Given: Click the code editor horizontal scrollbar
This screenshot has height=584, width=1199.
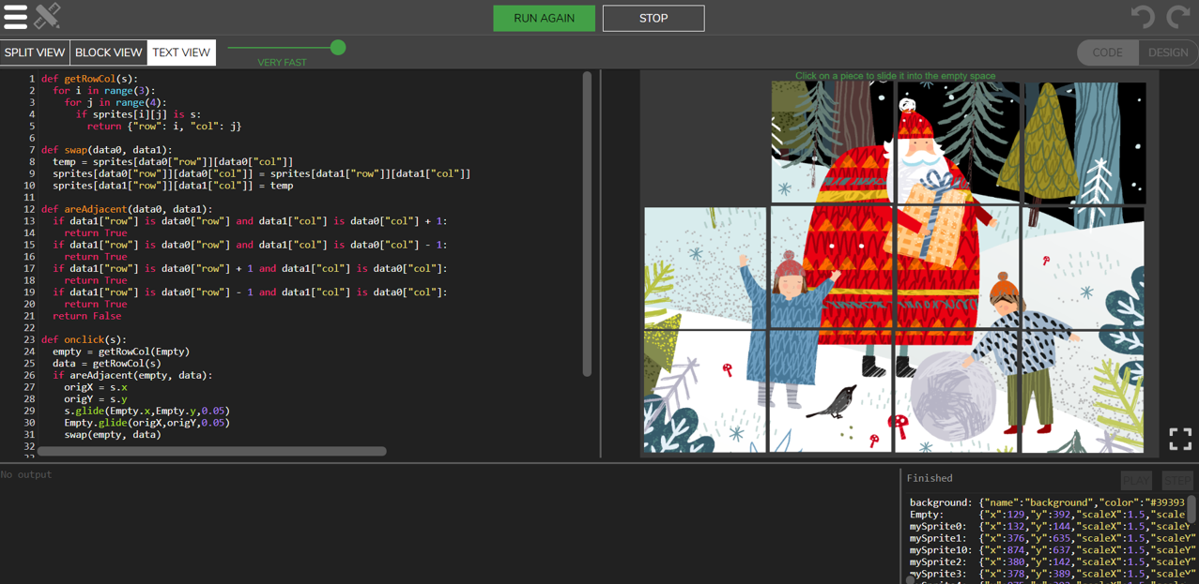Looking at the screenshot, I should pos(211,452).
